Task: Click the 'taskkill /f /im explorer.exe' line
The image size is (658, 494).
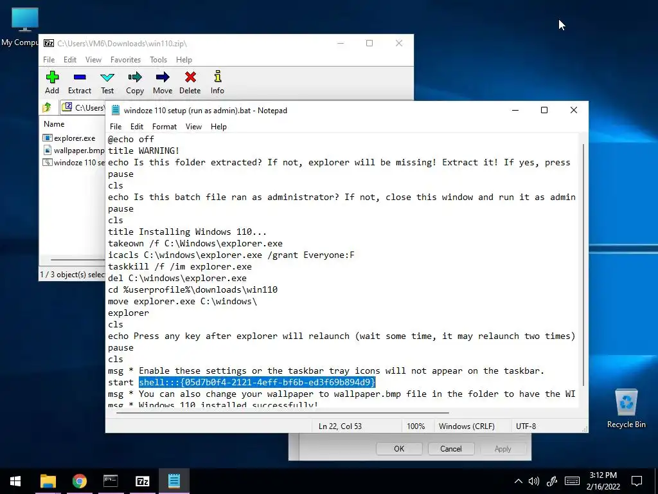Action: tap(180, 266)
